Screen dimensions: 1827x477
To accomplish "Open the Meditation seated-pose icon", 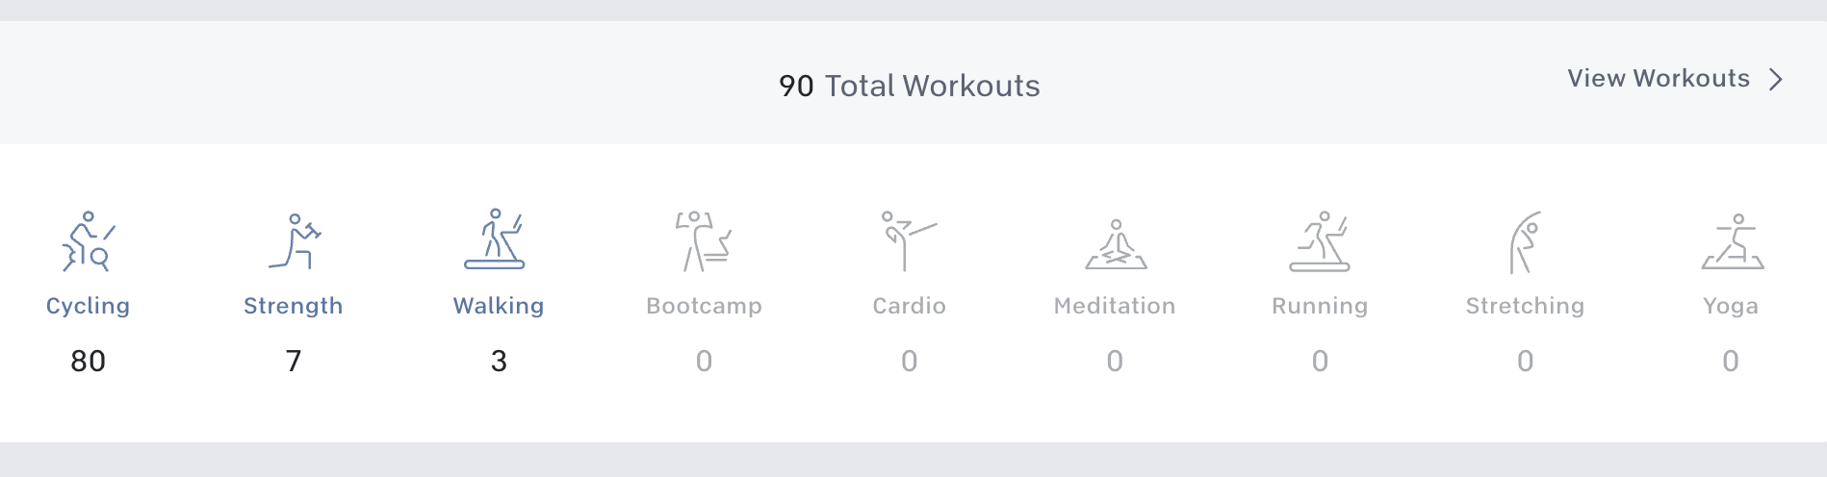I will [1117, 244].
